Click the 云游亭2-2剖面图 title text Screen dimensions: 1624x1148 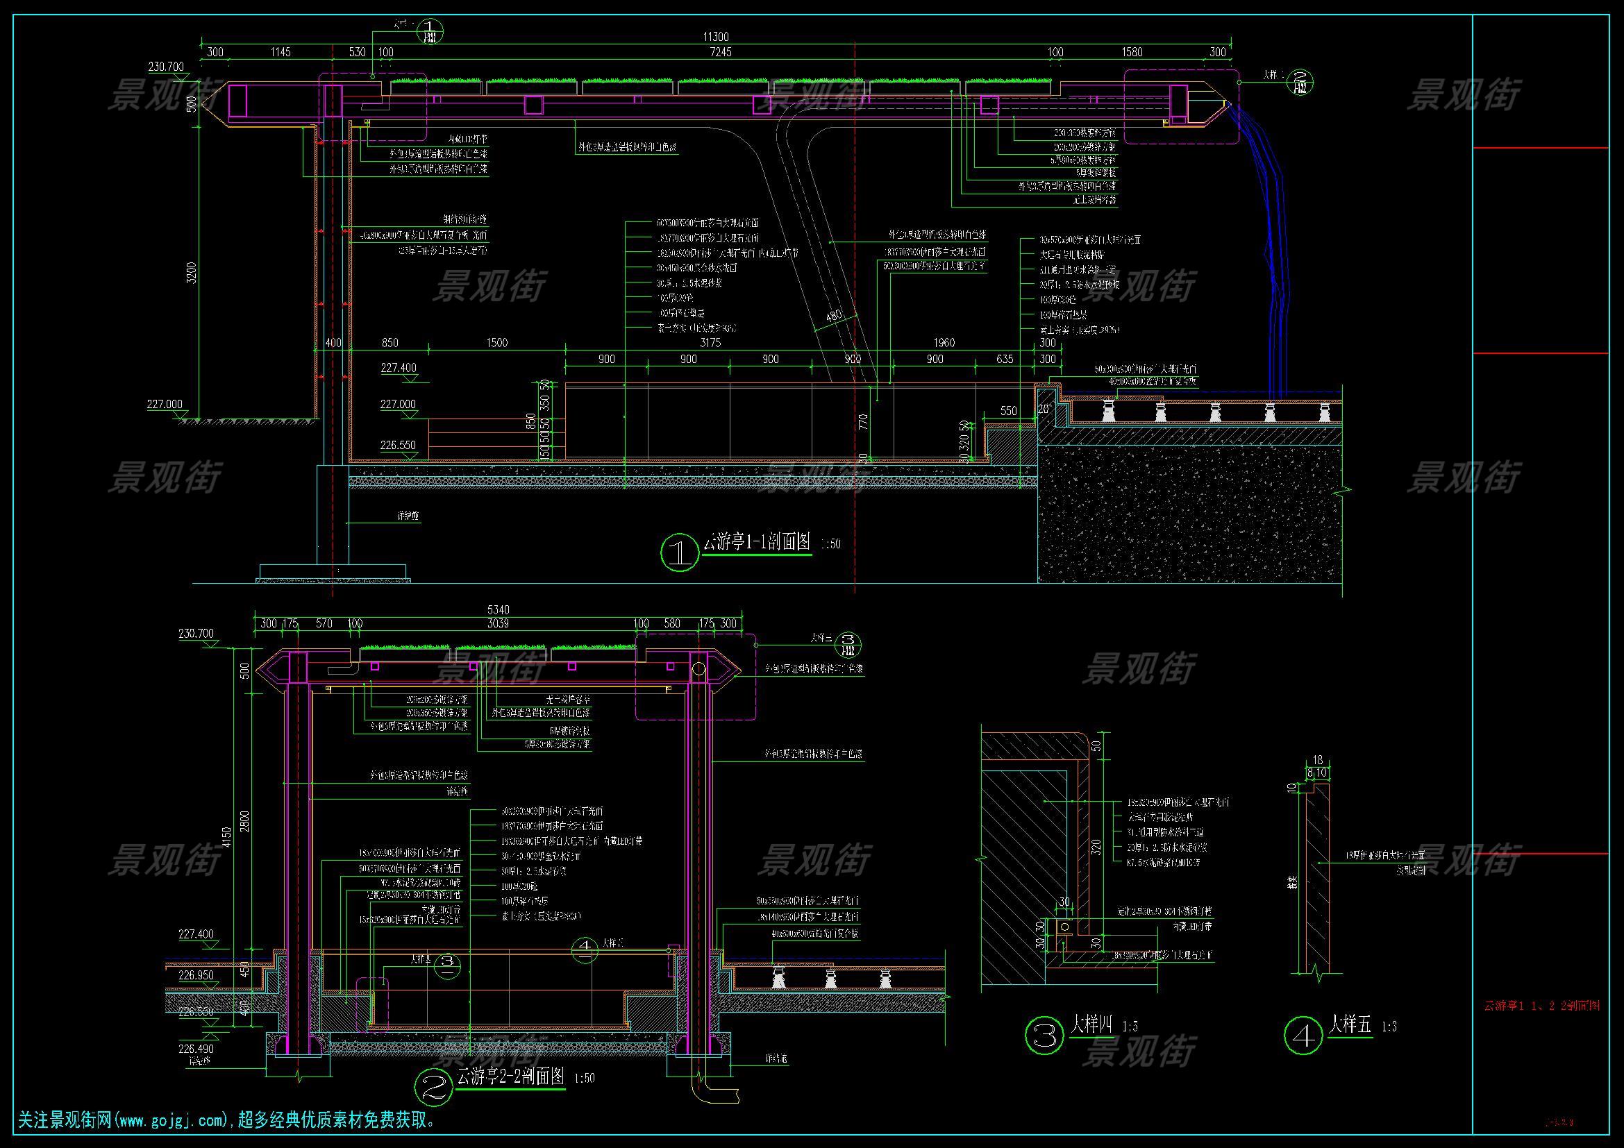(510, 1077)
